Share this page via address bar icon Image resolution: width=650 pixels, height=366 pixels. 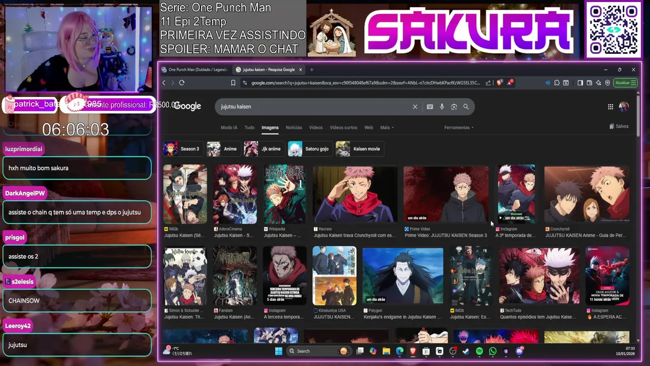488,83
